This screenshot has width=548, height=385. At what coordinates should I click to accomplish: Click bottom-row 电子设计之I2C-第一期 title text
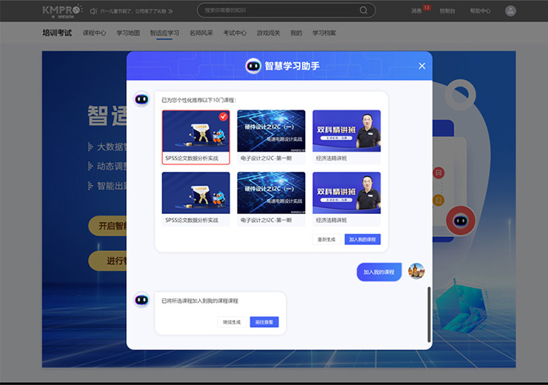click(x=267, y=220)
